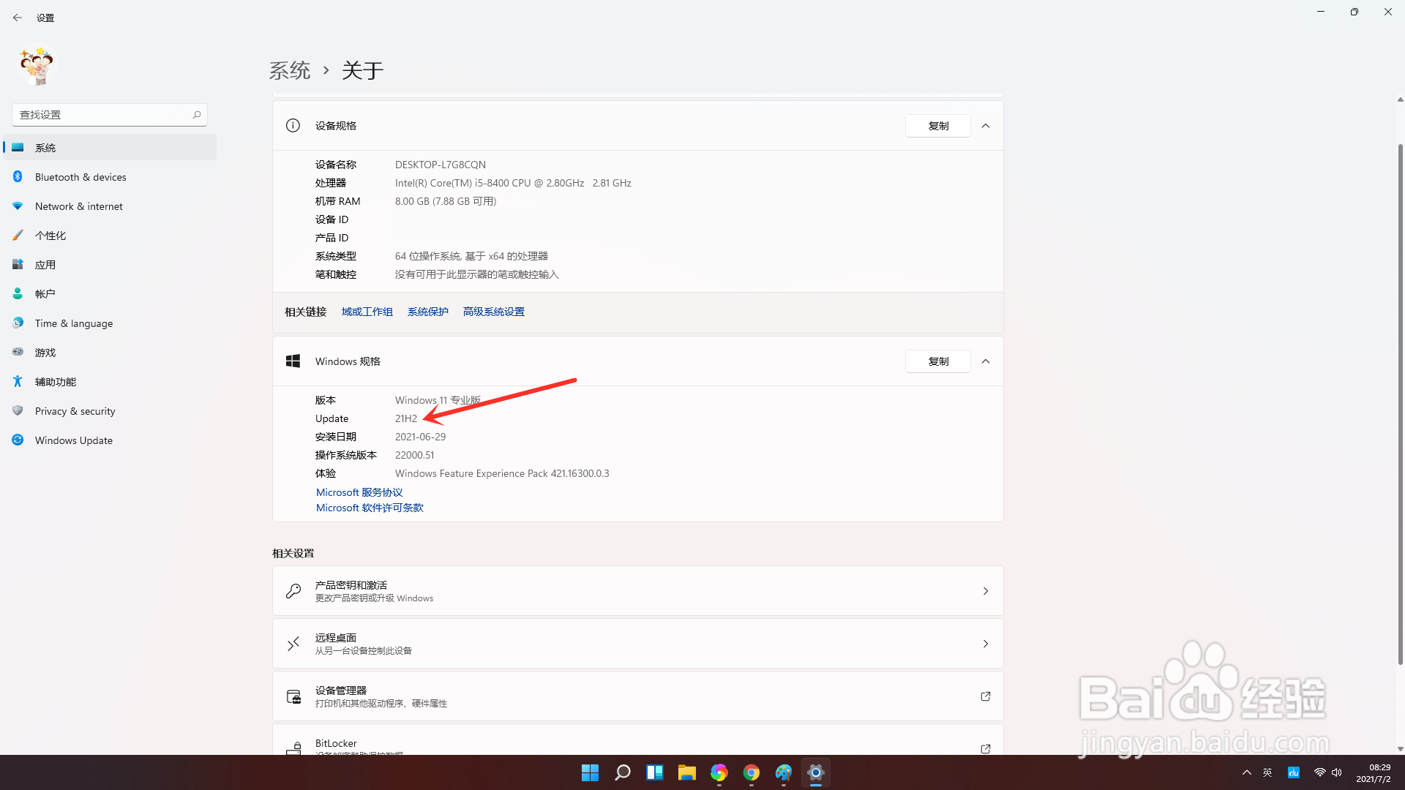Open Network & internet settings
1405x790 pixels.
(78, 206)
